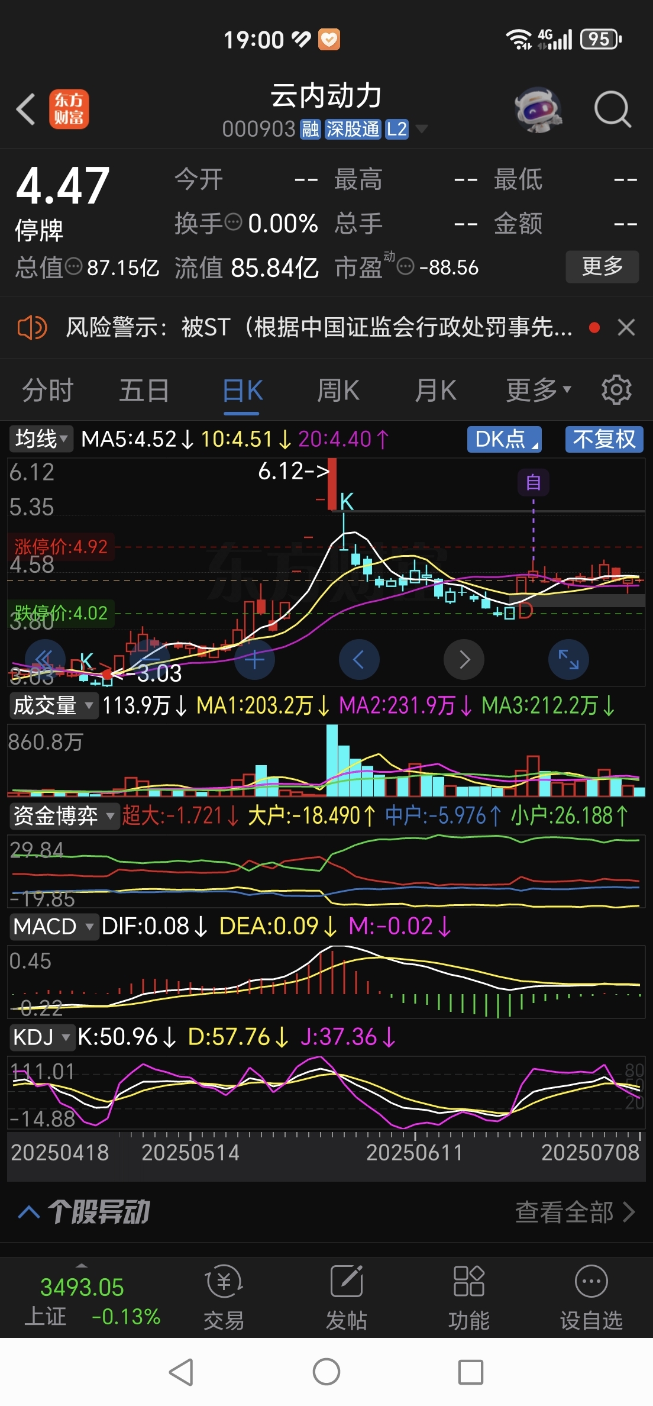Tap the 超大:-1.721 capital flow value
653x1406 pixels.
click(180, 816)
